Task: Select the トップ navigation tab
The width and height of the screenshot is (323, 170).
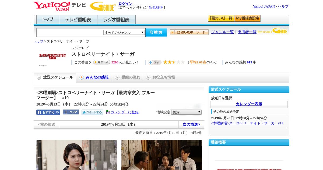Action: pos(48,20)
